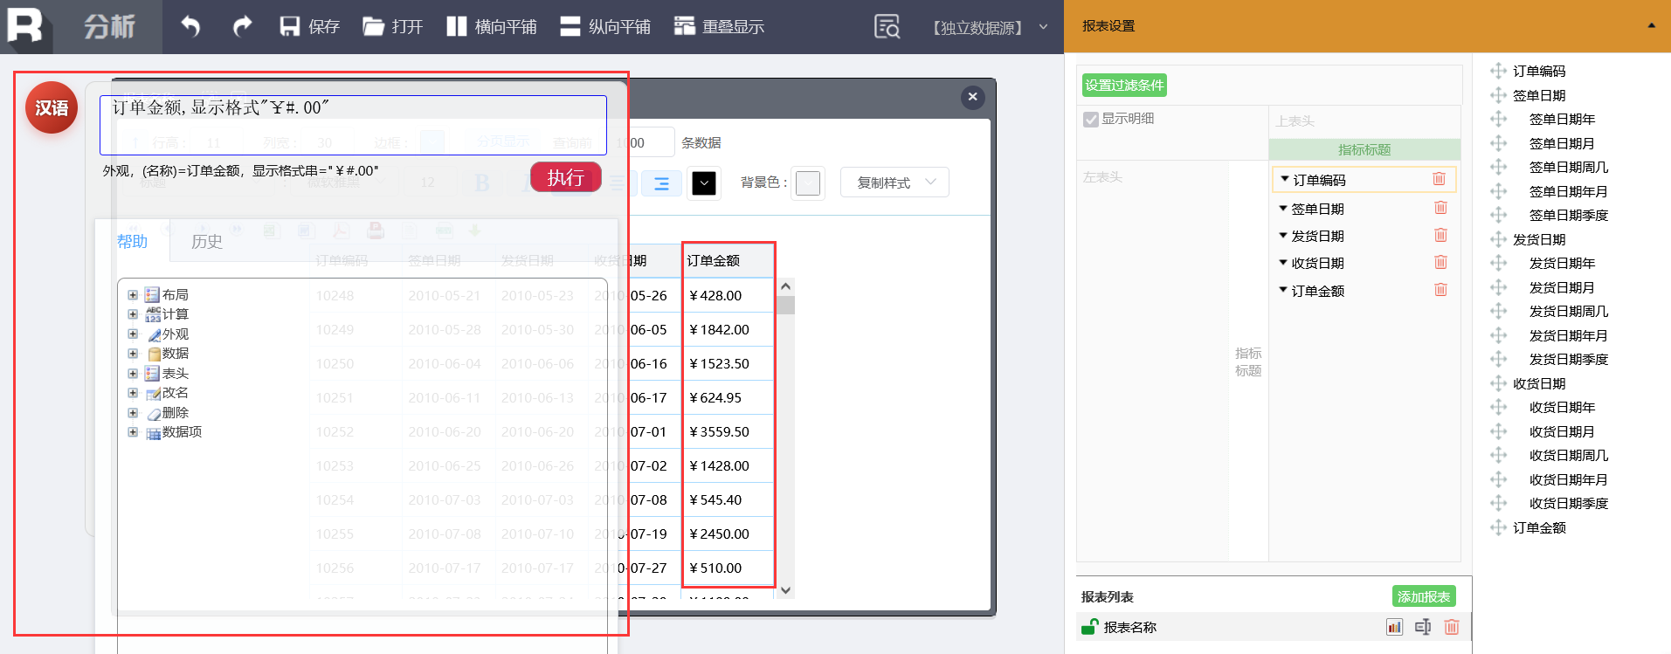Save the report with 保存
The width and height of the screenshot is (1671, 654).
(309, 26)
